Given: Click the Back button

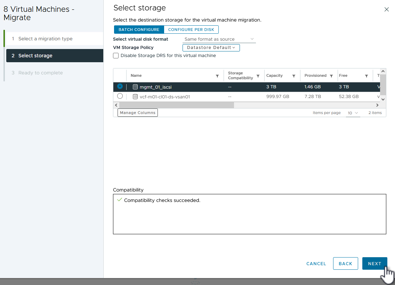Looking at the screenshot, I should [345, 263].
